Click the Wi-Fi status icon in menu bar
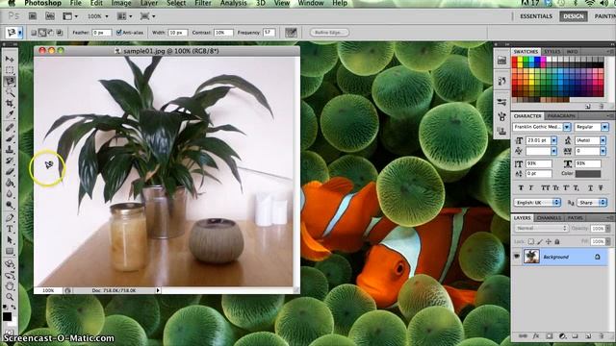 pos(589,3)
